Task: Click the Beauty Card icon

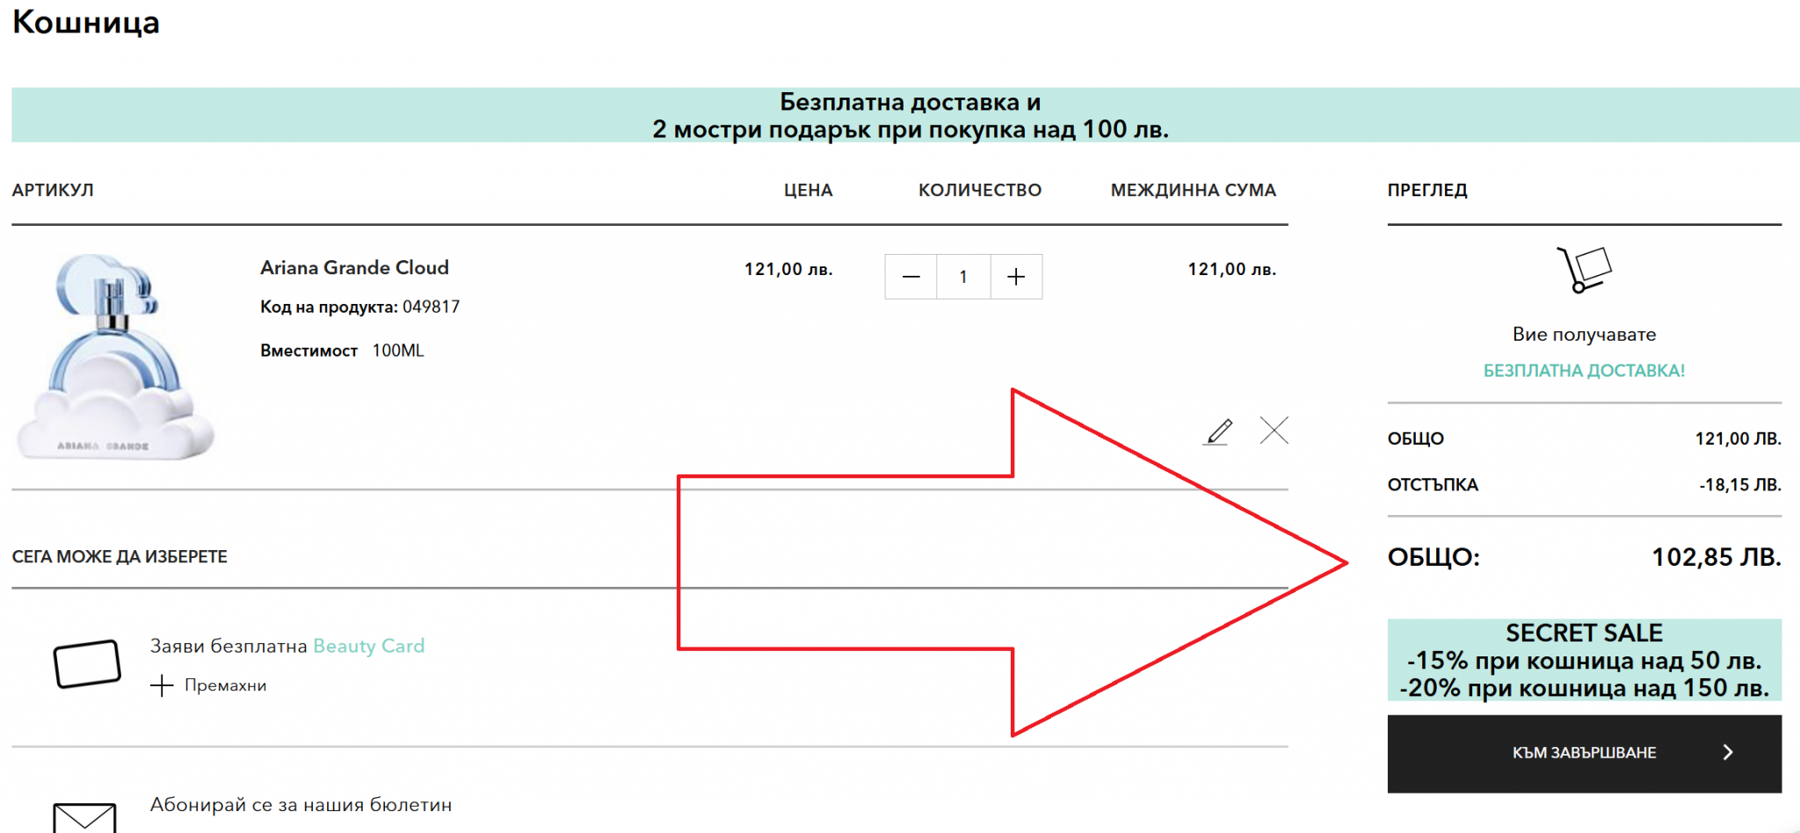Action: [x=87, y=664]
